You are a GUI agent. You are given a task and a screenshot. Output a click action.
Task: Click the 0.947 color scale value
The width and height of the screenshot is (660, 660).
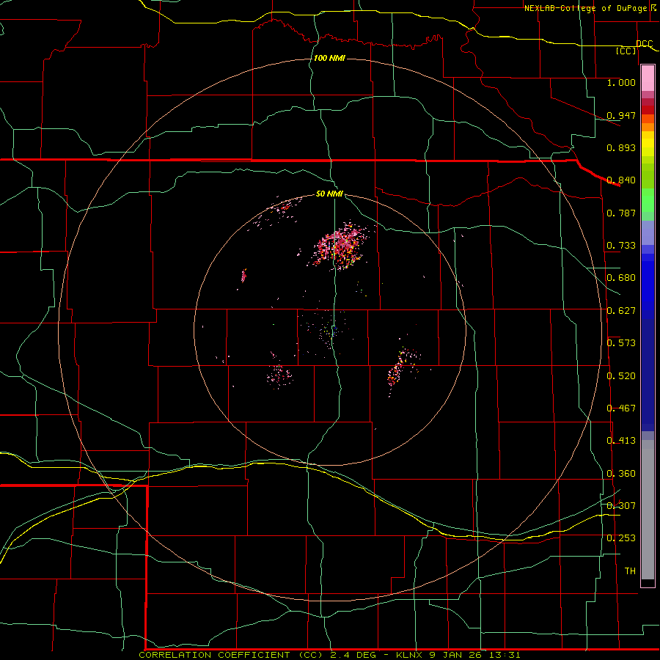click(621, 115)
